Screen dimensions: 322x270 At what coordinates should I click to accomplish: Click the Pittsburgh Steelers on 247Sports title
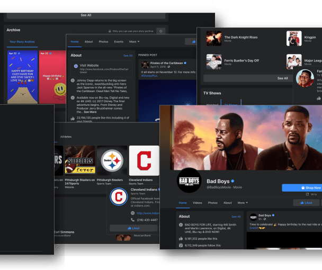coord(79,182)
